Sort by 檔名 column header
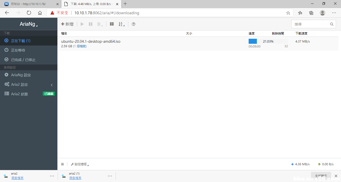The height and width of the screenshot is (182, 341). 64,33
